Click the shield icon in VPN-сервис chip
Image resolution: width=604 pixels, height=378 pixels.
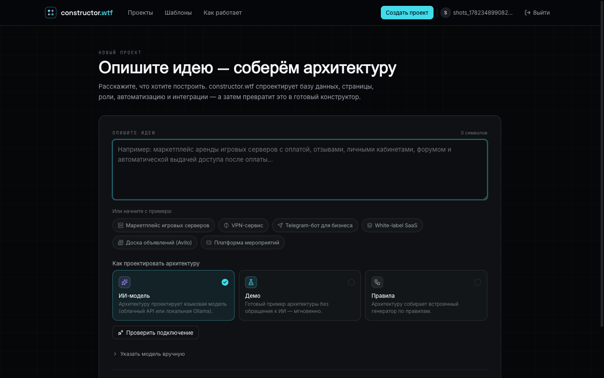point(226,226)
